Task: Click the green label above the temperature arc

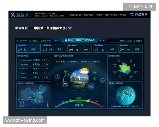Action: pyautogui.click(x=79, y=98)
